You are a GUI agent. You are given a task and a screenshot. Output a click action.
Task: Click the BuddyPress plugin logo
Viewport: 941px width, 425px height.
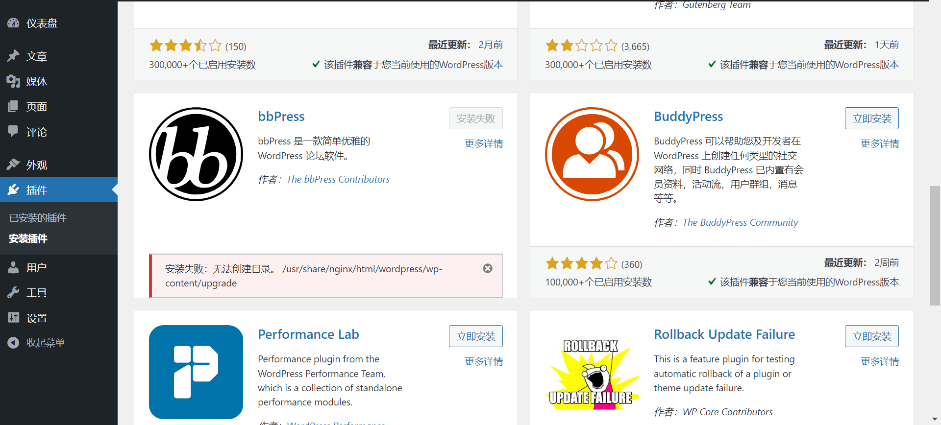tap(592, 154)
